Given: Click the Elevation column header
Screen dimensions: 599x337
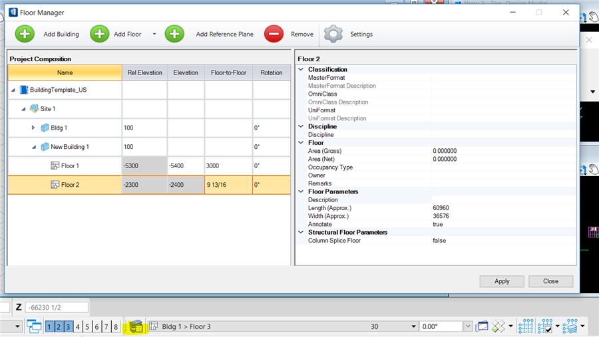Looking at the screenshot, I should point(186,72).
